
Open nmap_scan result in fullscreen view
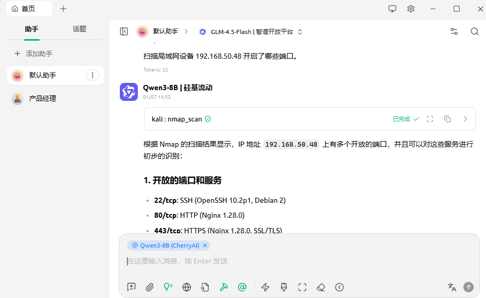pyautogui.click(x=430, y=119)
